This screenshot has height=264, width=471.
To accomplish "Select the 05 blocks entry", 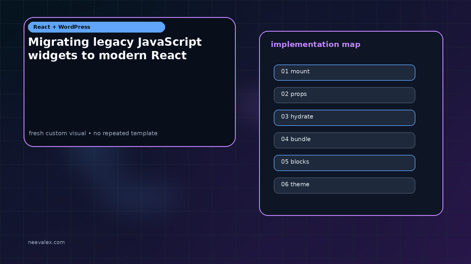I will [x=344, y=163].
